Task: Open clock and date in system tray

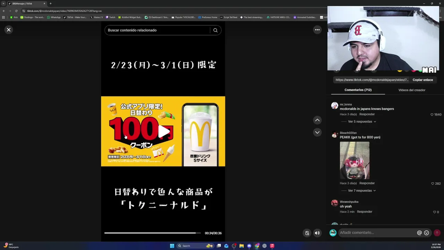Action: click(436, 246)
